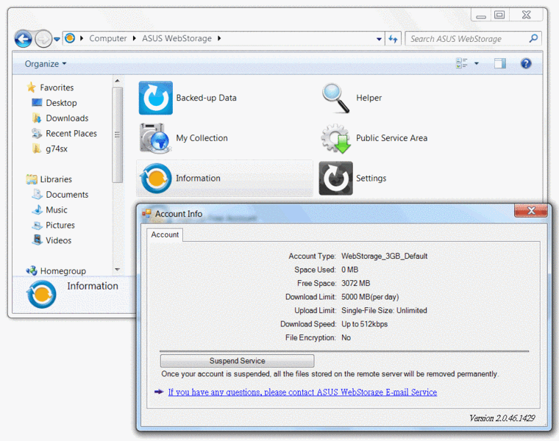Click the Free Space value 3072 MB
This screenshot has width=559, height=441.
(x=356, y=283)
